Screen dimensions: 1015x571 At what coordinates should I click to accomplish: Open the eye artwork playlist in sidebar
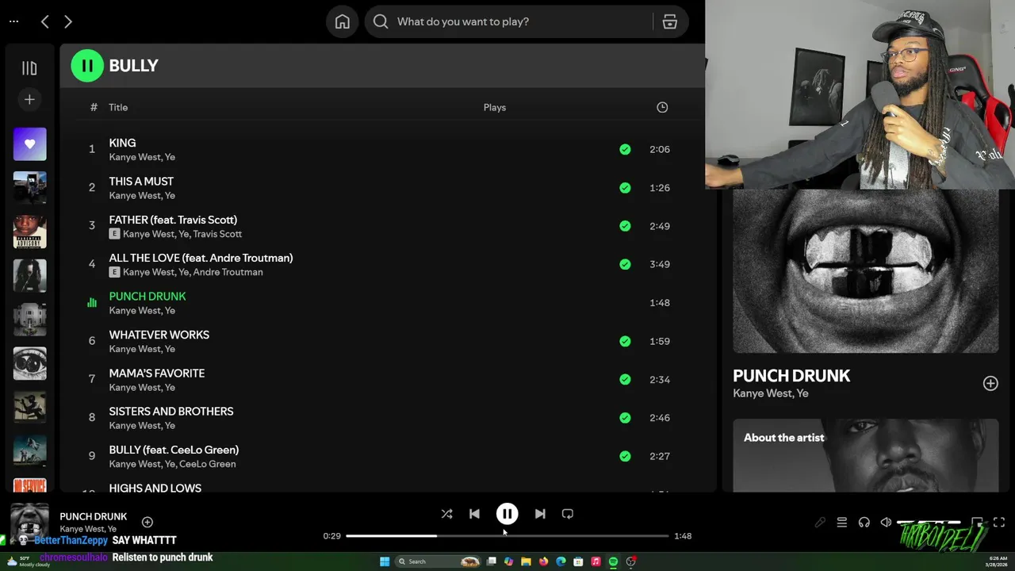click(x=30, y=363)
